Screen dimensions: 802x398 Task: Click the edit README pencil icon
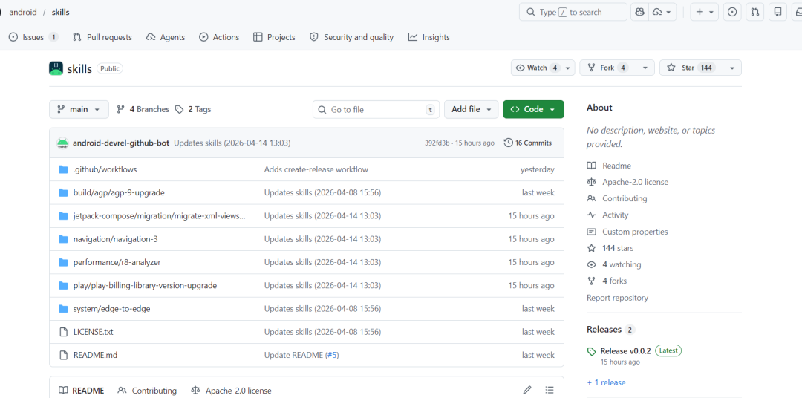[x=527, y=391]
